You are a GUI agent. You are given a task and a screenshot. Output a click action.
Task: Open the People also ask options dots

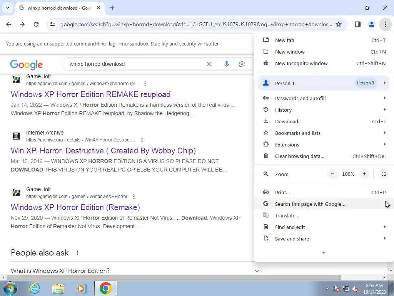(77, 253)
